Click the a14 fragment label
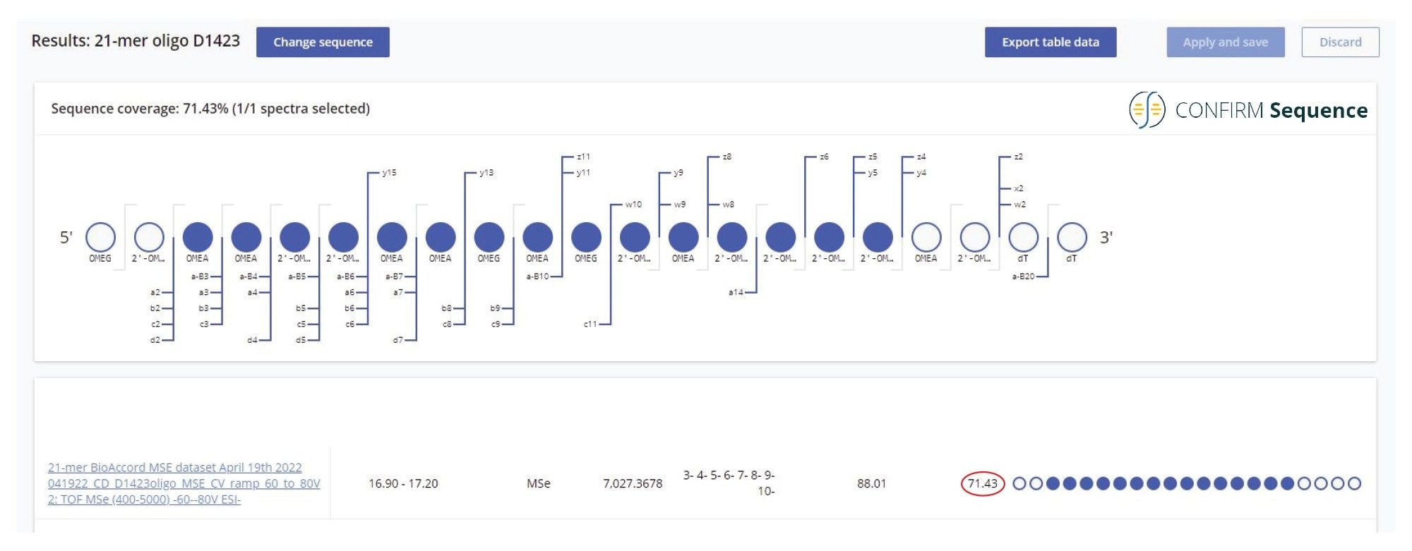This screenshot has width=1412, height=551. (x=736, y=292)
